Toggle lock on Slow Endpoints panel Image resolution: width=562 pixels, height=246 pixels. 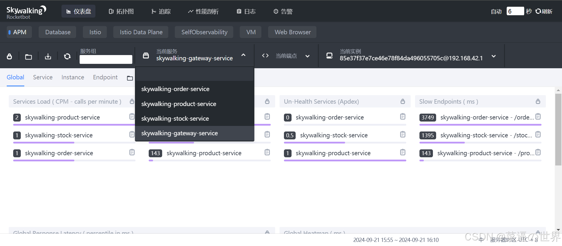pyautogui.click(x=538, y=101)
